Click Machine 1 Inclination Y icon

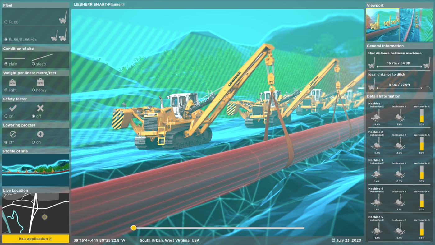coord(399,116)
